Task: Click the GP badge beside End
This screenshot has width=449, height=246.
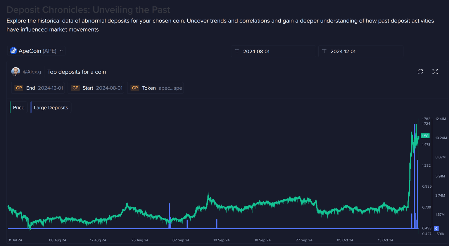Action: tap(19, 88)
